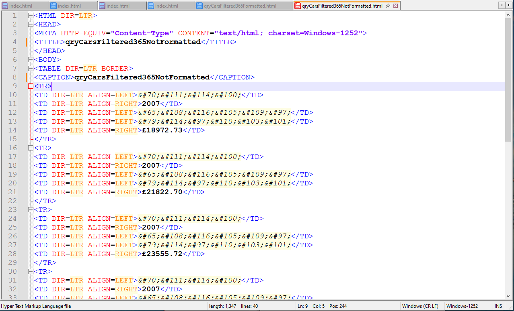Click the closing </TR> tag on line 22
Screen dimensions: 514x311
coord(45,201)
